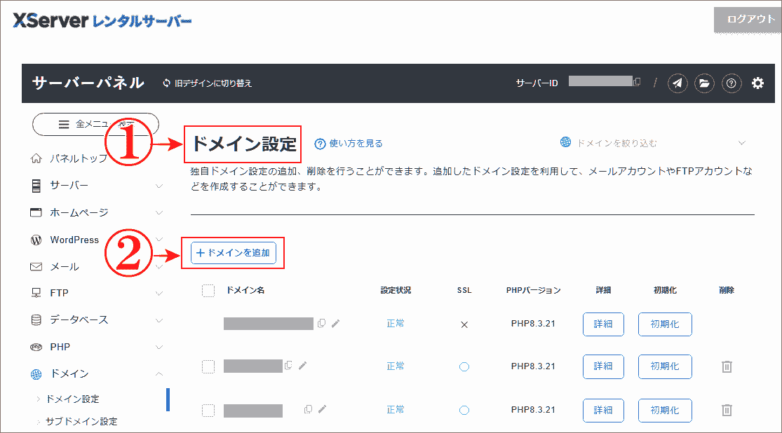
Task: Expand the WordPress sidebar section
Action: (x=157, y=239)
